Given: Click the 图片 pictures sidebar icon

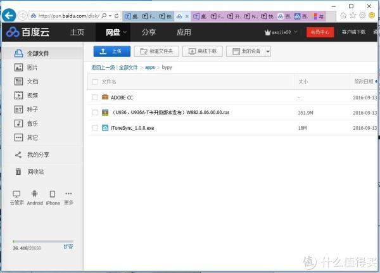Looking at the screenshot, I should click(x=18, y=67).
